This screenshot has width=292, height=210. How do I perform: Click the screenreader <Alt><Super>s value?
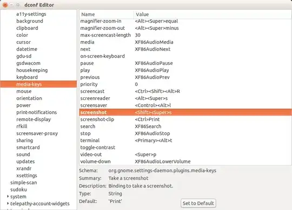tap(151, 98)
